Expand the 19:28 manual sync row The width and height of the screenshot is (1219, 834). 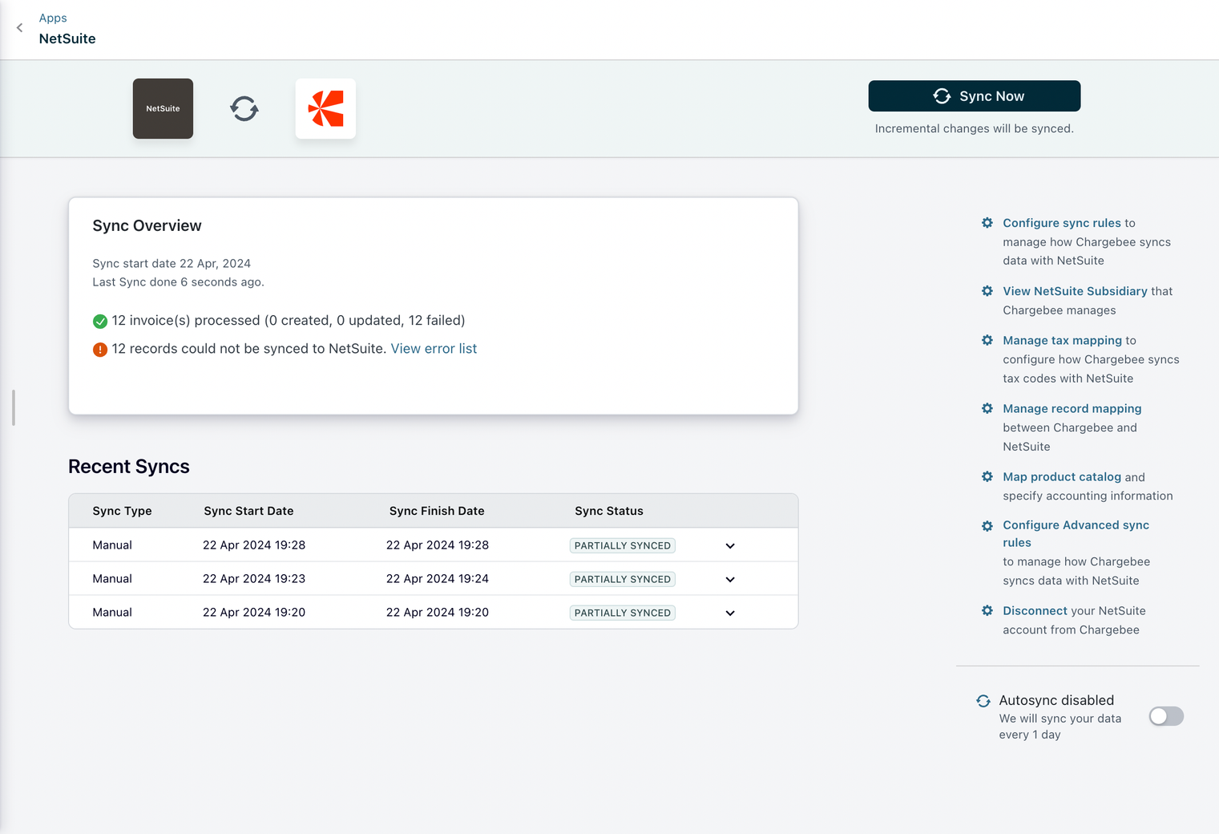pyautogui.click(x=730, y=546)
